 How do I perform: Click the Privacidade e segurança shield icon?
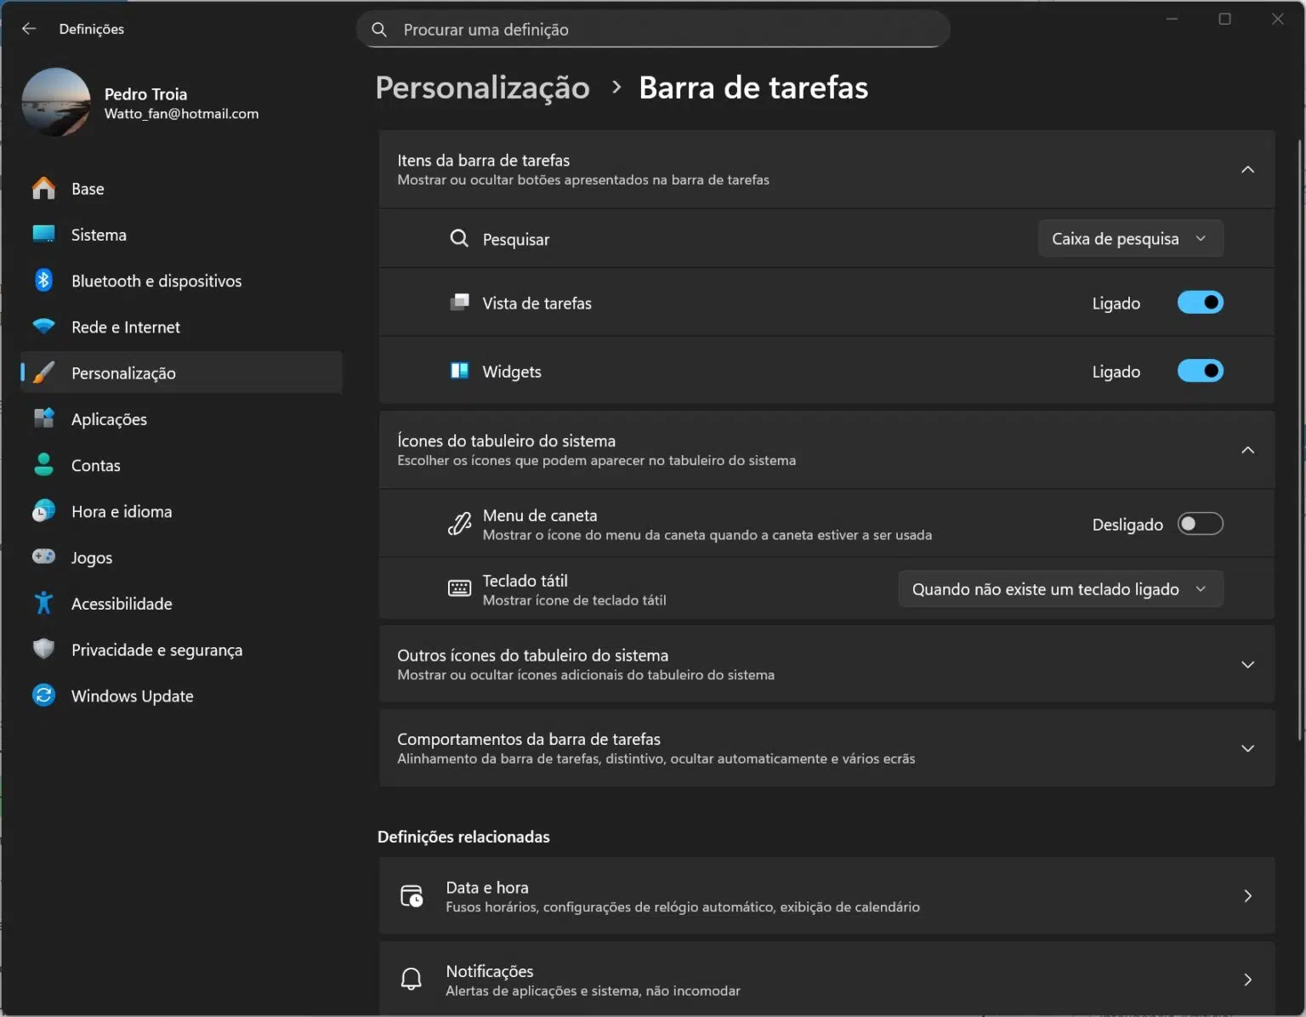coord(43,650)
